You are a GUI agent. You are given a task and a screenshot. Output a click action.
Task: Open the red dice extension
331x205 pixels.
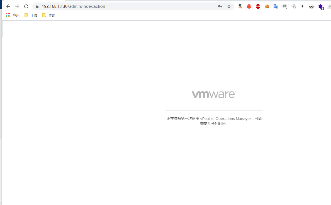tap(249, 6)
